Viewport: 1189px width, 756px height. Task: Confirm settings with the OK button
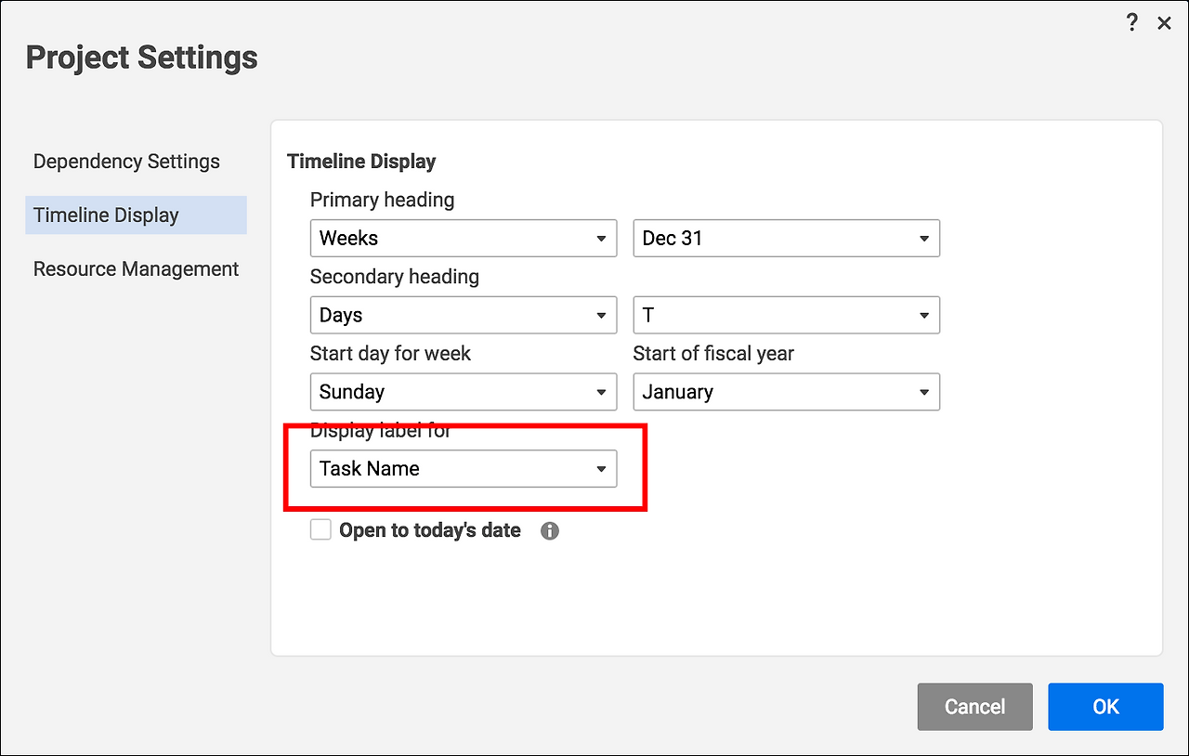[x=1105, y=707]
